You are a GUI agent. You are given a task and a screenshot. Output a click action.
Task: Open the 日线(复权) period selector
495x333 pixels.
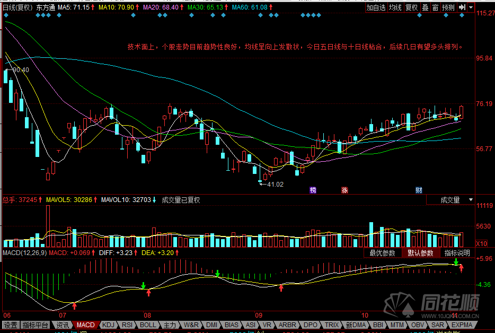(17, 8)
